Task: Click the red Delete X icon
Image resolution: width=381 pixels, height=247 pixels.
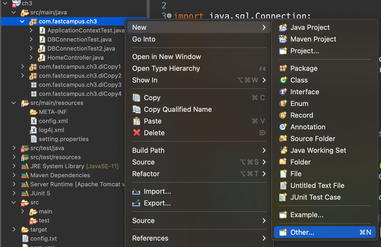Action: point(137,133)
